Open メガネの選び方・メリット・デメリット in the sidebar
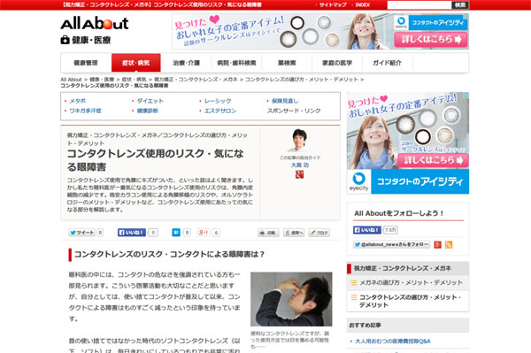The image size is (531, 353). 411,282
